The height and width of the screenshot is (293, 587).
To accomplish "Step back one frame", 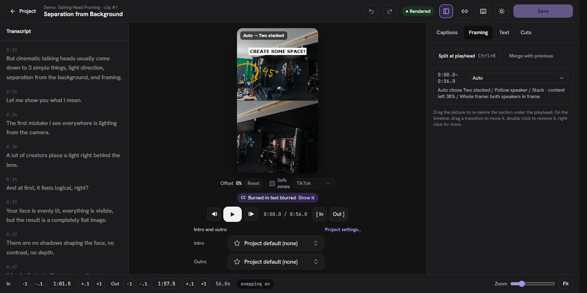I will 214,214.
